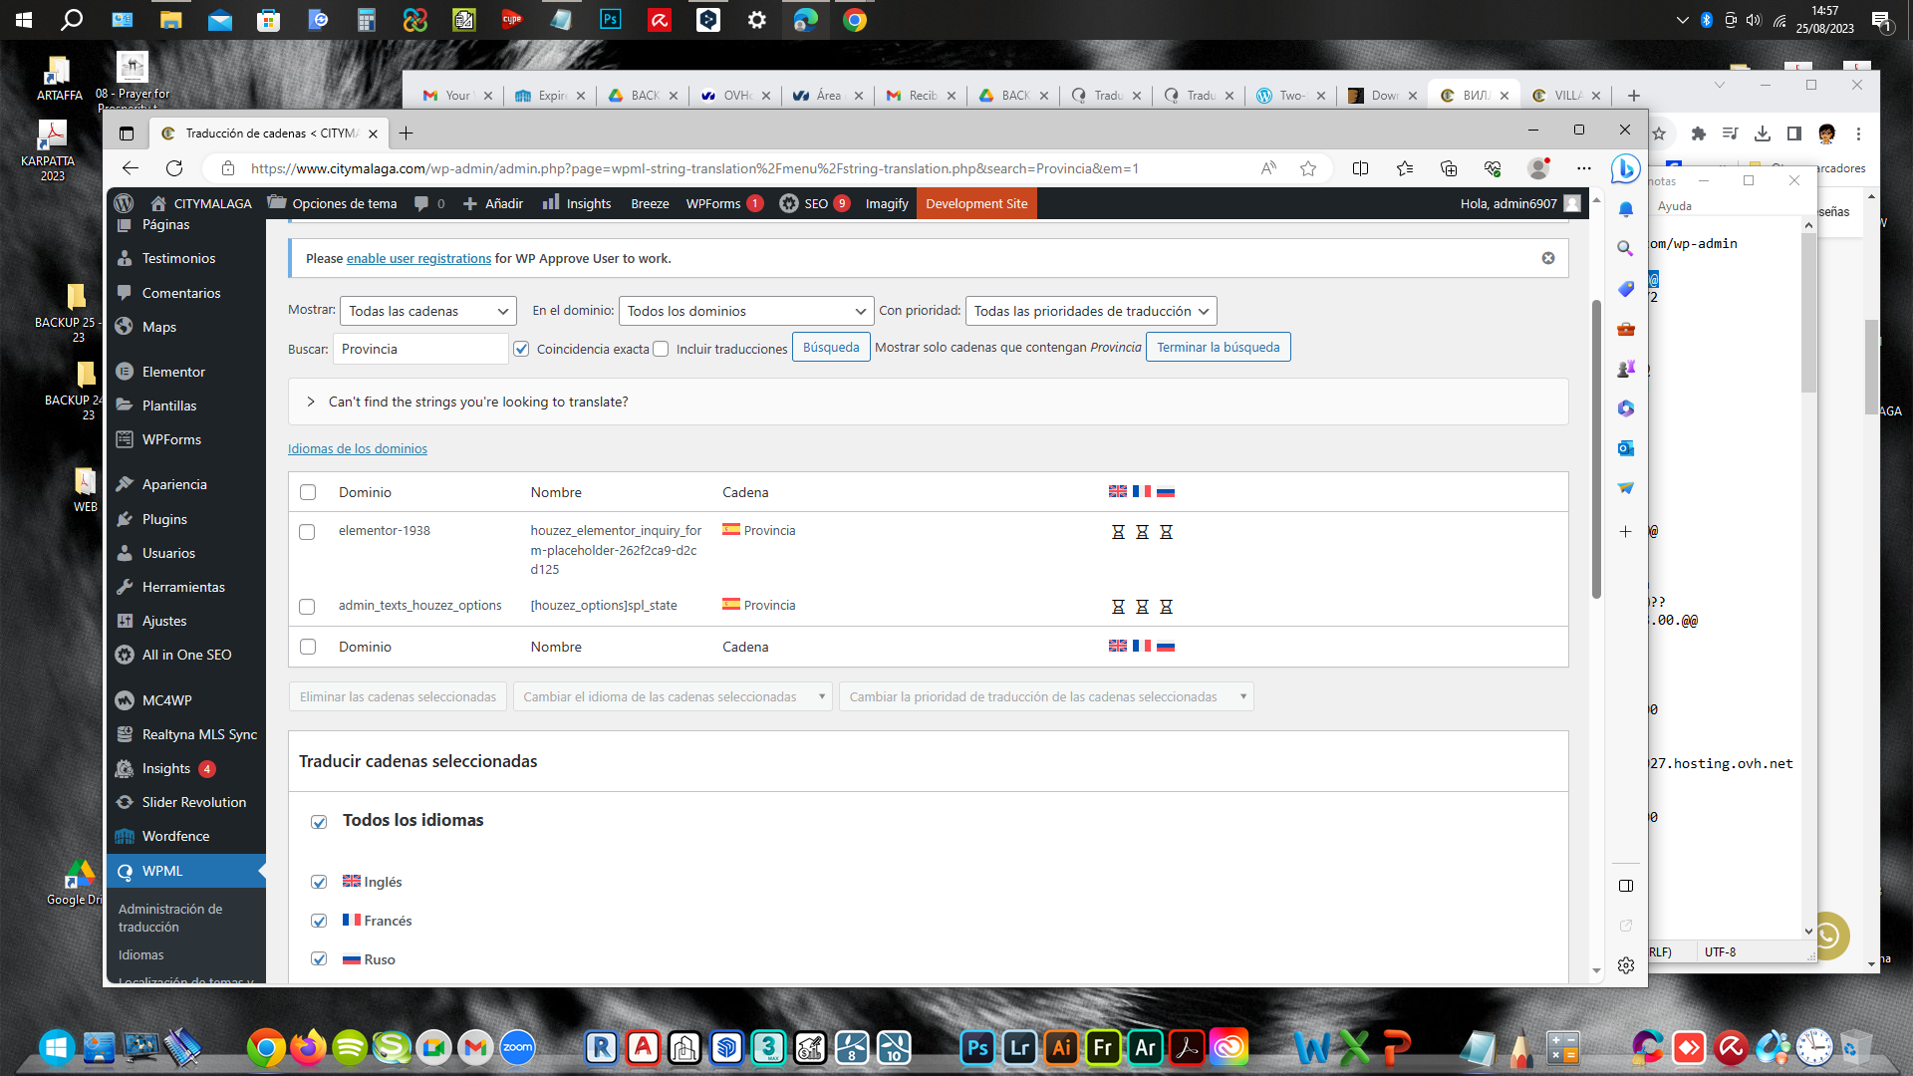Click Russian translation status icon for spl_state row
This screenshot has width=1913, height=1076.
pyautogui.click(x=1166, y=607)
